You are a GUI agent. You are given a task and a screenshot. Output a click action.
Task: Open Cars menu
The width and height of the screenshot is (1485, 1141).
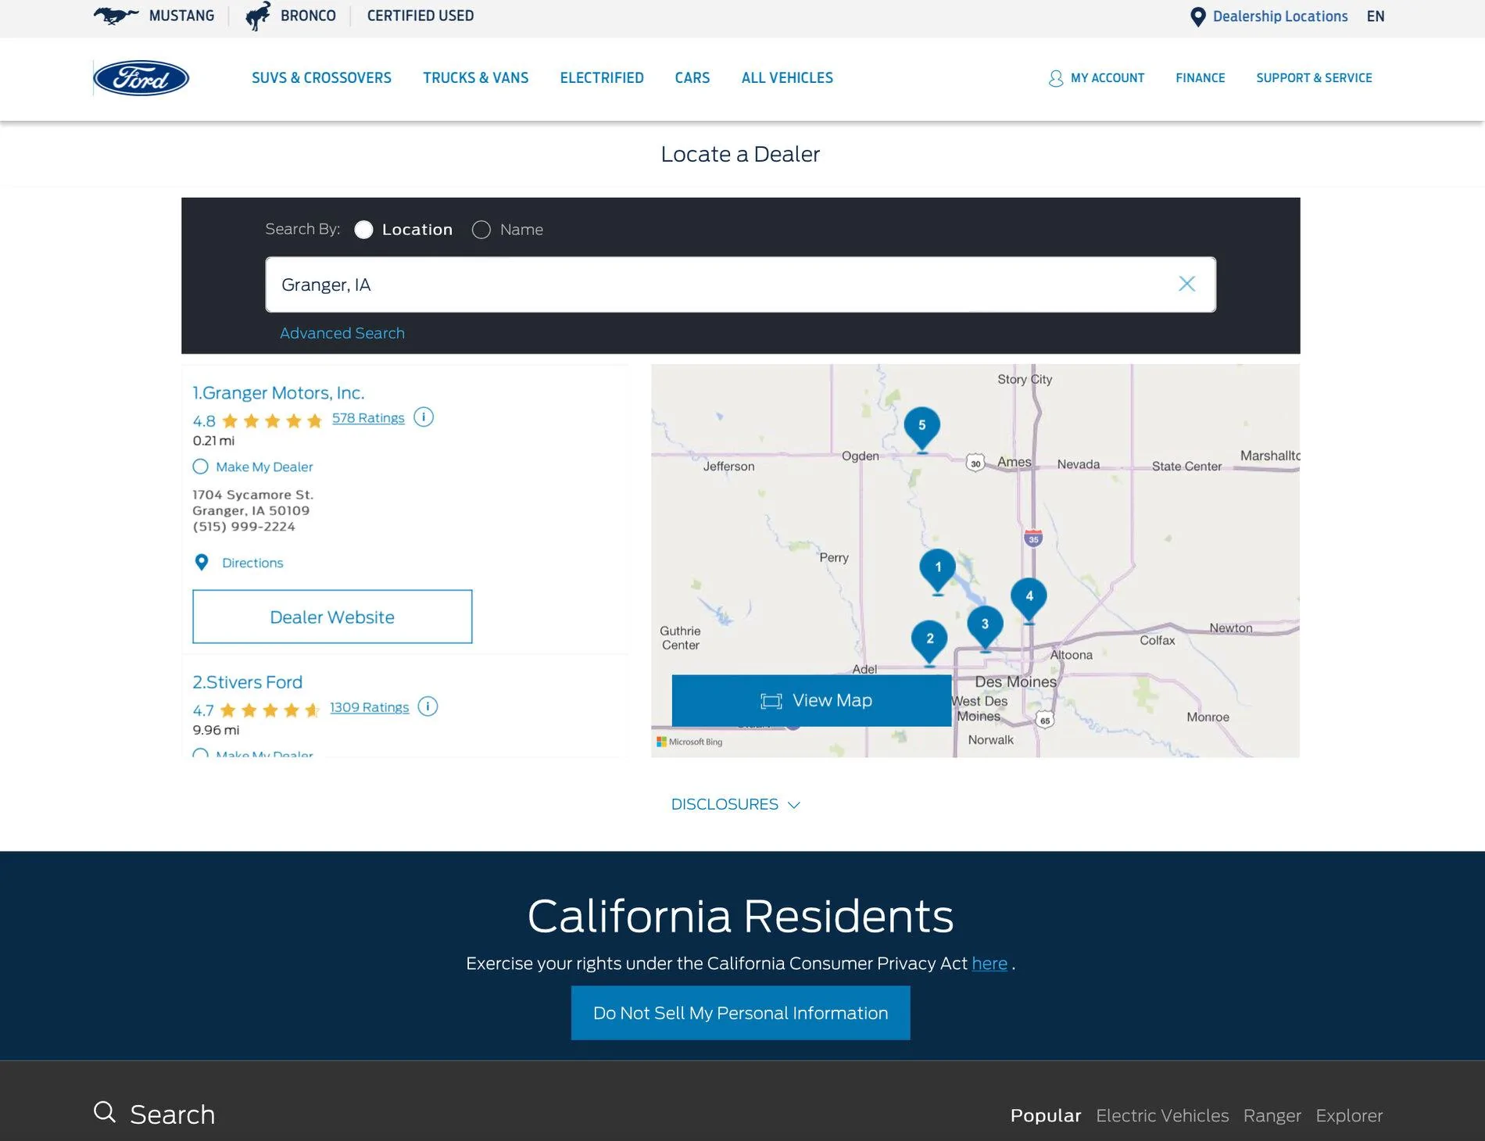(x=692, y=78)
